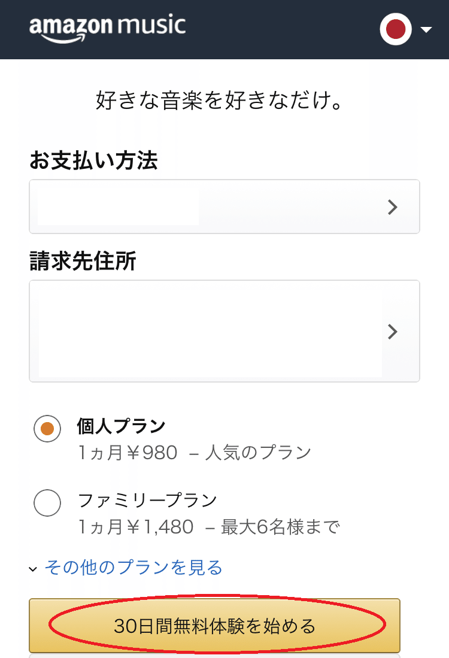
Task: Open the お支払い方法 payment method field
Action: pos(224,207)
